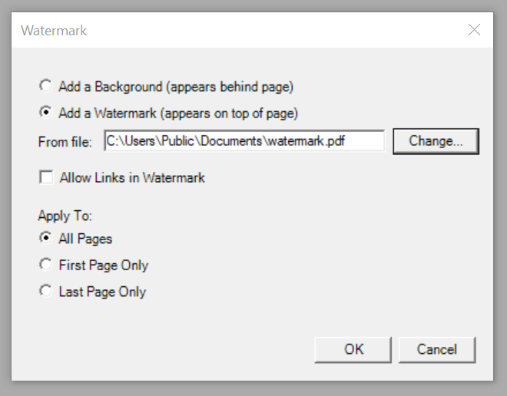
Task: Click the 'From file:' label
Action: point(65,141)
